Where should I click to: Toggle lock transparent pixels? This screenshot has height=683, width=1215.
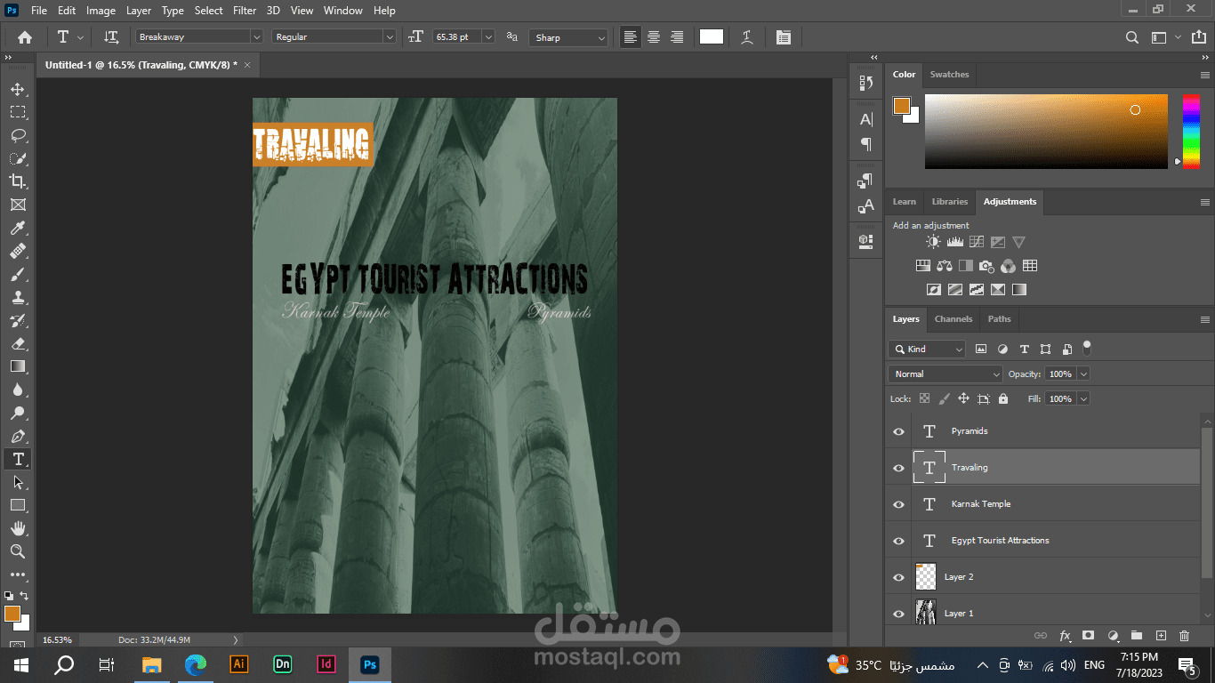pos(924,399)
